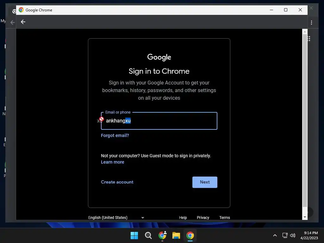The height and width of the screenshot is (243, 324).
Task: Open File Explorer from taskbar
Action: click(176, 235)
